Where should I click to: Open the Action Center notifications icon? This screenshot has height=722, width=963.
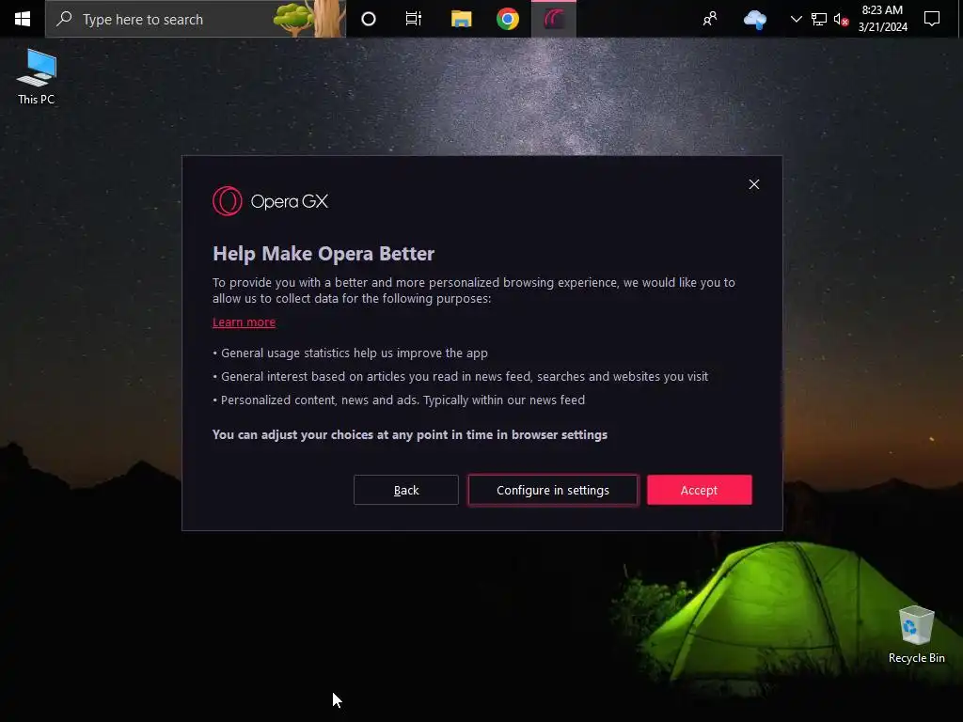click(932, 19)
